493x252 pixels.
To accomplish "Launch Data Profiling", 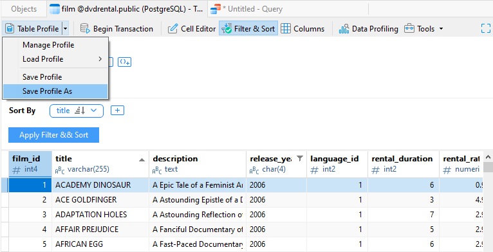I will pyautogui.click(x=368, y=29).
